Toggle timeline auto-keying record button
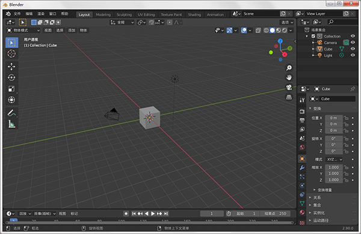The height and width of the screenshot is (234, 361). click(x=126, y=214)
